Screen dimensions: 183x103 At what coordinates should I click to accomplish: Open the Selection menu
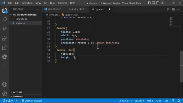click(27, 3)
